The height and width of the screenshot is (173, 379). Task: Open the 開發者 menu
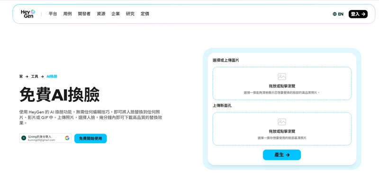(84, 14)
